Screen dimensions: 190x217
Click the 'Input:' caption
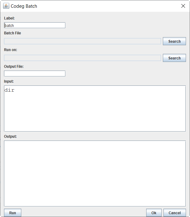tap(9, 81)
